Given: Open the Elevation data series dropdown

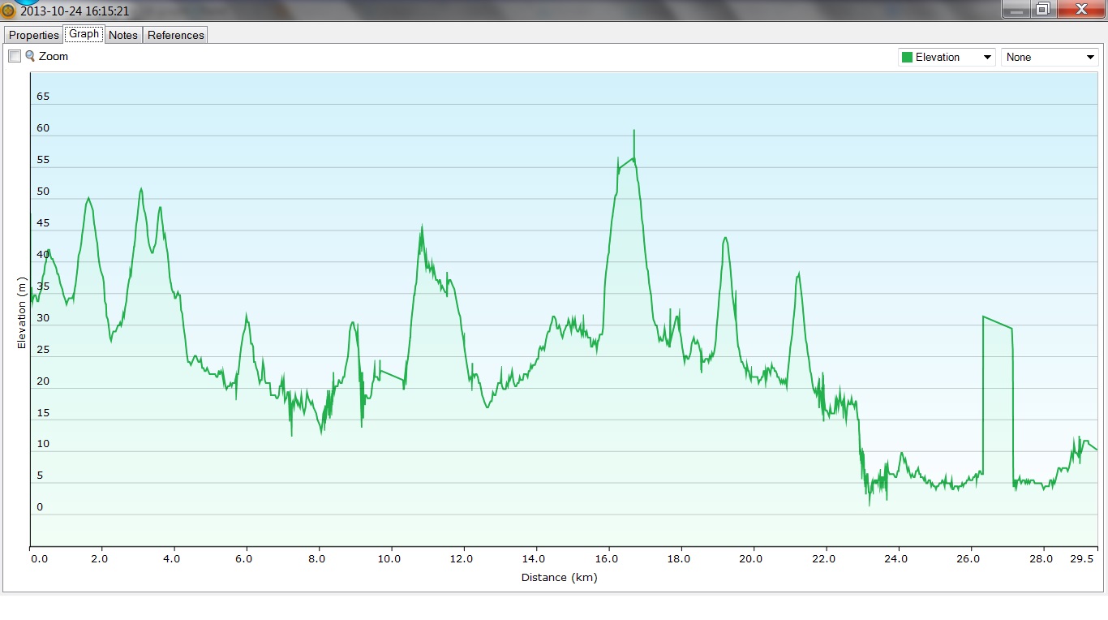Looking at the screenshot, I should (x=947, y=57).
